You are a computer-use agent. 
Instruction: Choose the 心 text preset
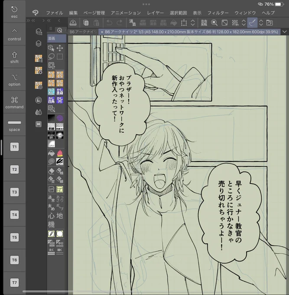tap(51, 216)
